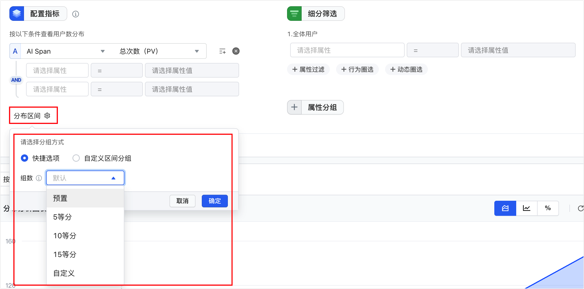Choose 10等分 option
This screenshot has width=584, height=289.
(x=85, y=236)
